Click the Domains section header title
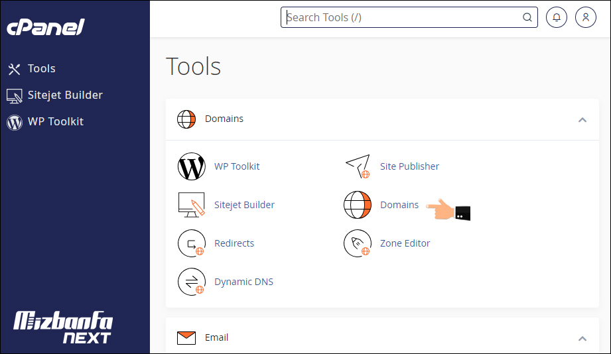This screenshot has width=611, height=354. coord(224,119)
